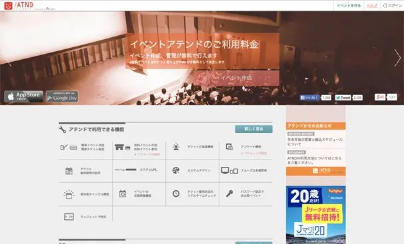Viewport: 404px width, 244px height.
Task: Click the password private event key icon
Action: (x=229, y=193)
